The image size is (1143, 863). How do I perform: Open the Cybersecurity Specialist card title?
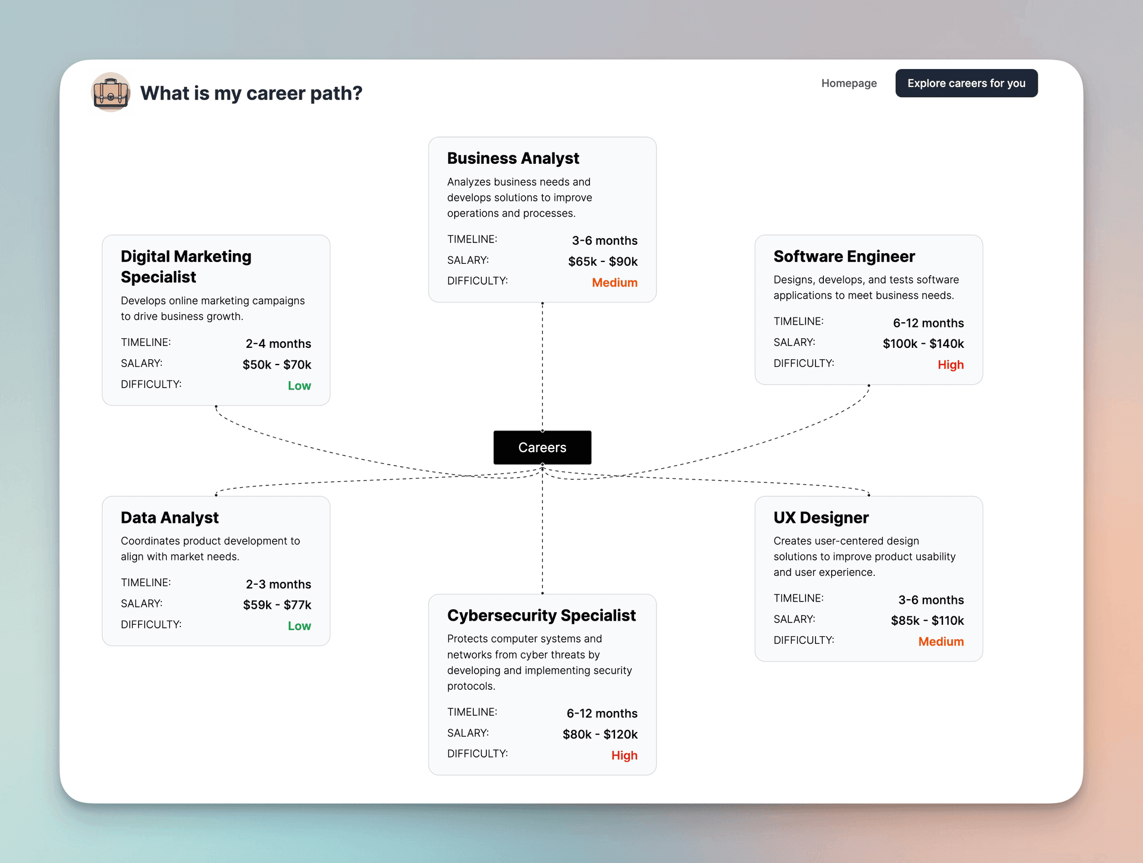tap(541, 616)
